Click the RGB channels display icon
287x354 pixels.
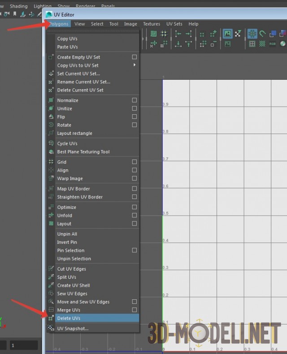273,44
